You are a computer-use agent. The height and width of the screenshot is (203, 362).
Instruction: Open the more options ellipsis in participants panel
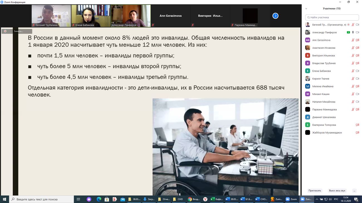[x=354, y=191]
